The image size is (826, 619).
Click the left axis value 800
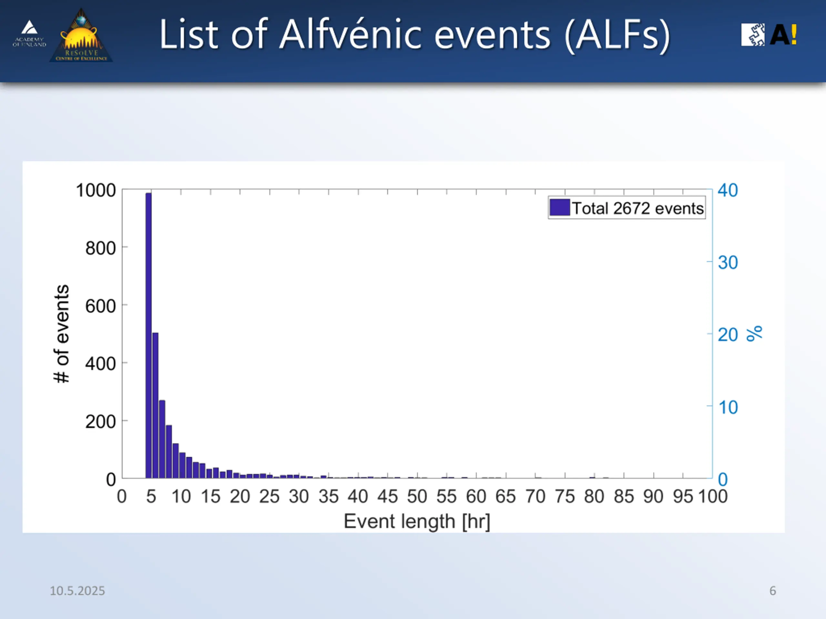click(100, 248)
